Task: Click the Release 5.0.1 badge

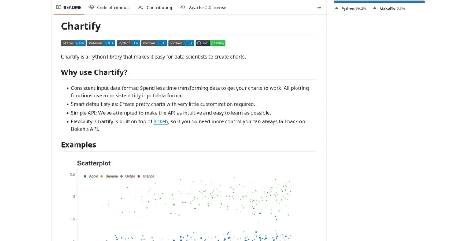Action: (x=101, y=43)
